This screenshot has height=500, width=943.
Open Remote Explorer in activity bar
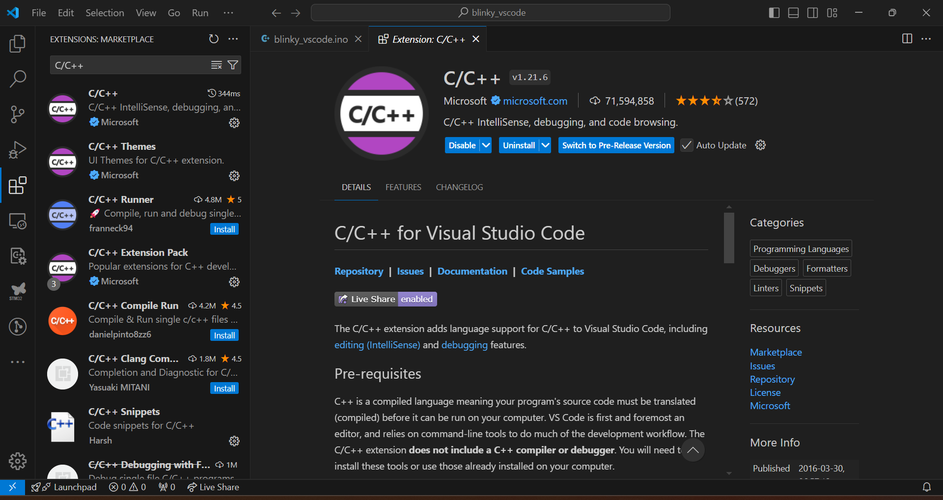(x=18, y=221)
